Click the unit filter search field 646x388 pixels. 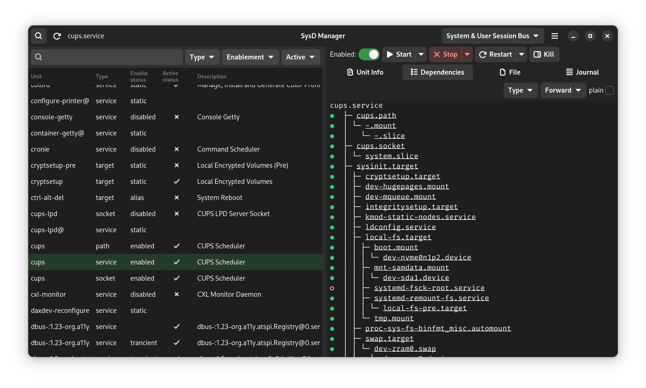click(107, 57)
